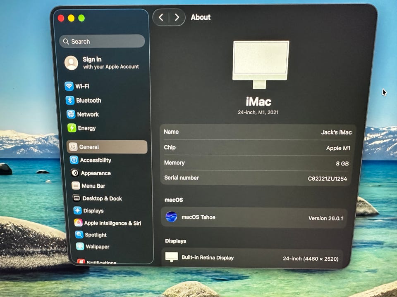Click the computer name Jack's iMac
Screen dimensions: 397x297
[337, 132]
